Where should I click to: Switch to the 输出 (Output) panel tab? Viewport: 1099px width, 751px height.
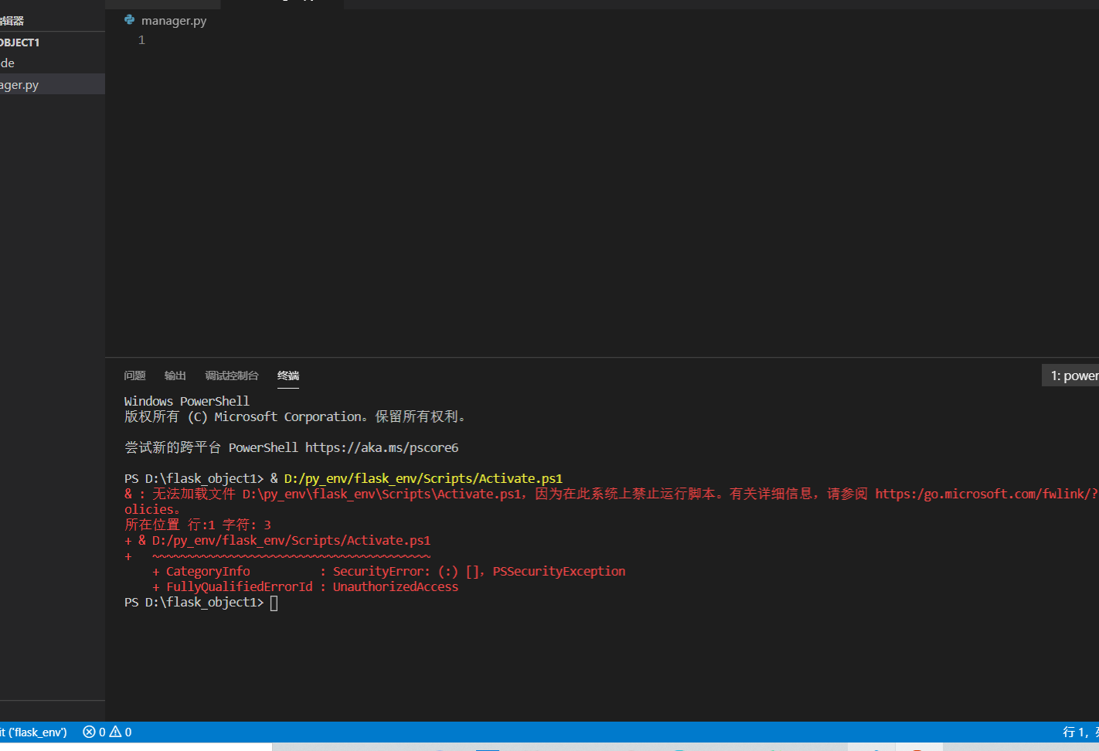coord(175,375)
